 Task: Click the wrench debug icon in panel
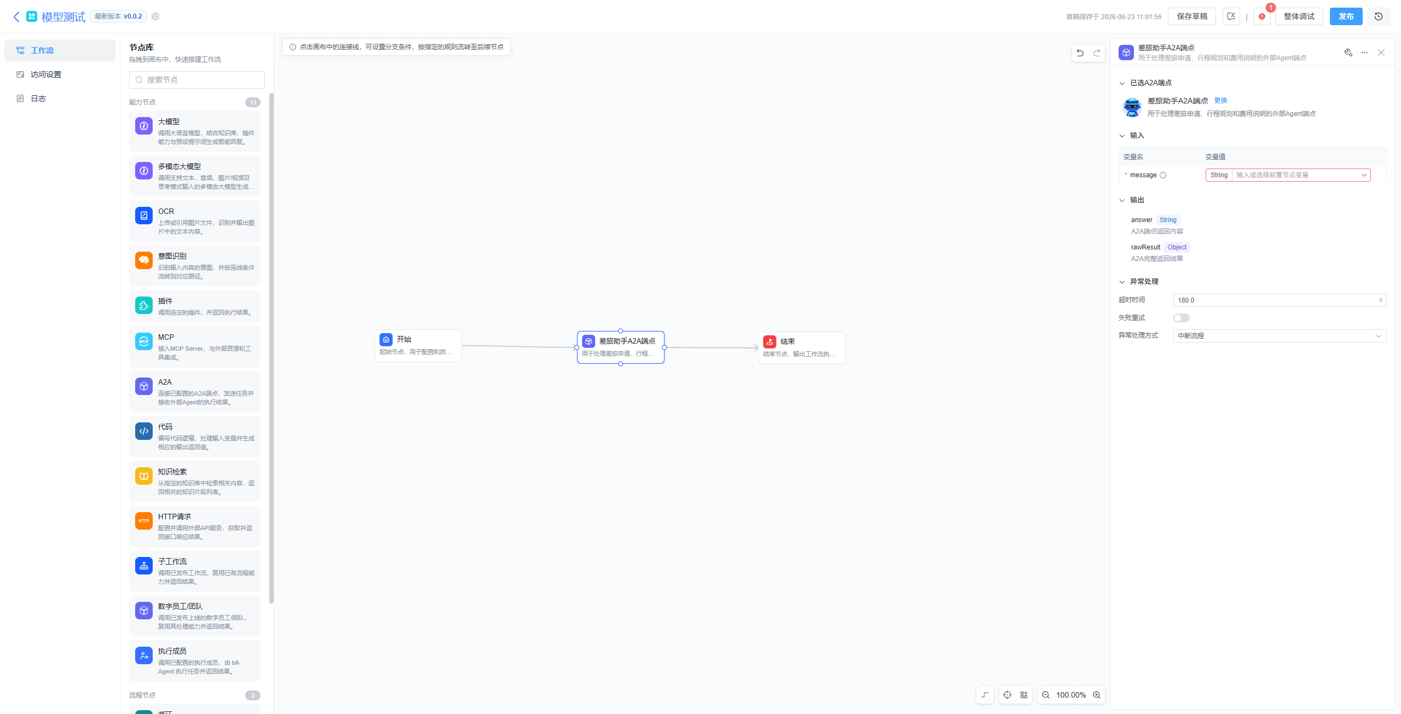coord(1348,53)
